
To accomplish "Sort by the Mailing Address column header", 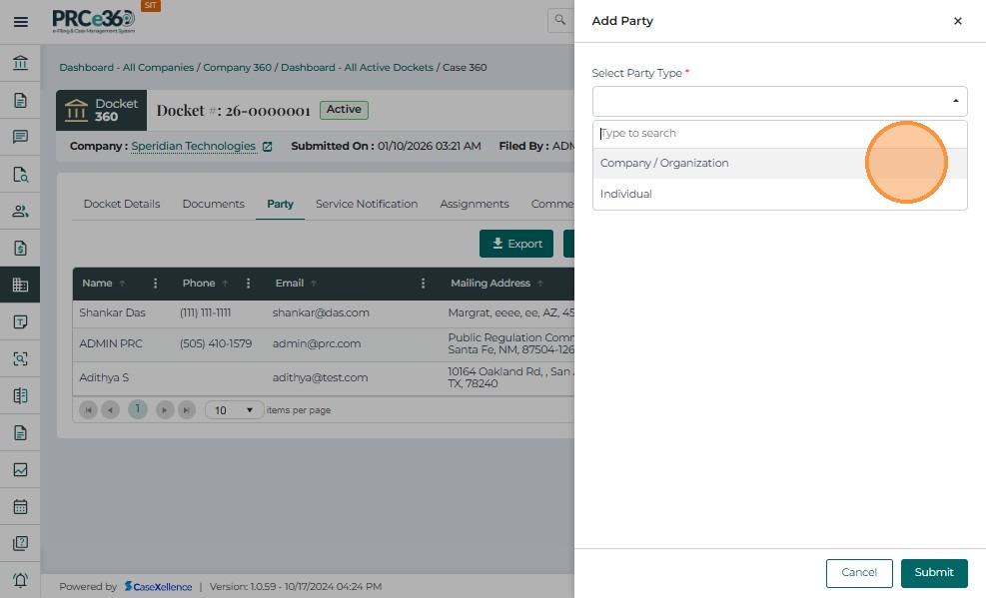I will (x=491, y=284).
